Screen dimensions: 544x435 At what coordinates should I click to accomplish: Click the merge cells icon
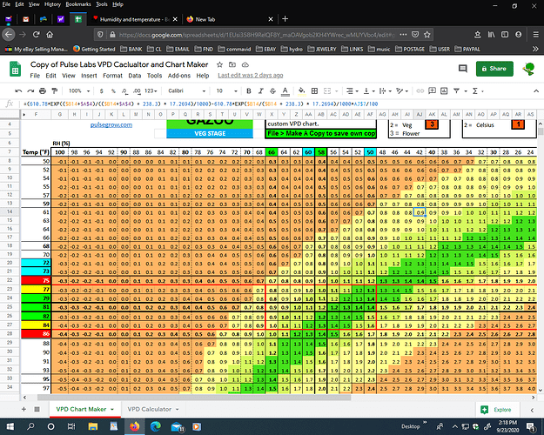click(x=326, y=90)
